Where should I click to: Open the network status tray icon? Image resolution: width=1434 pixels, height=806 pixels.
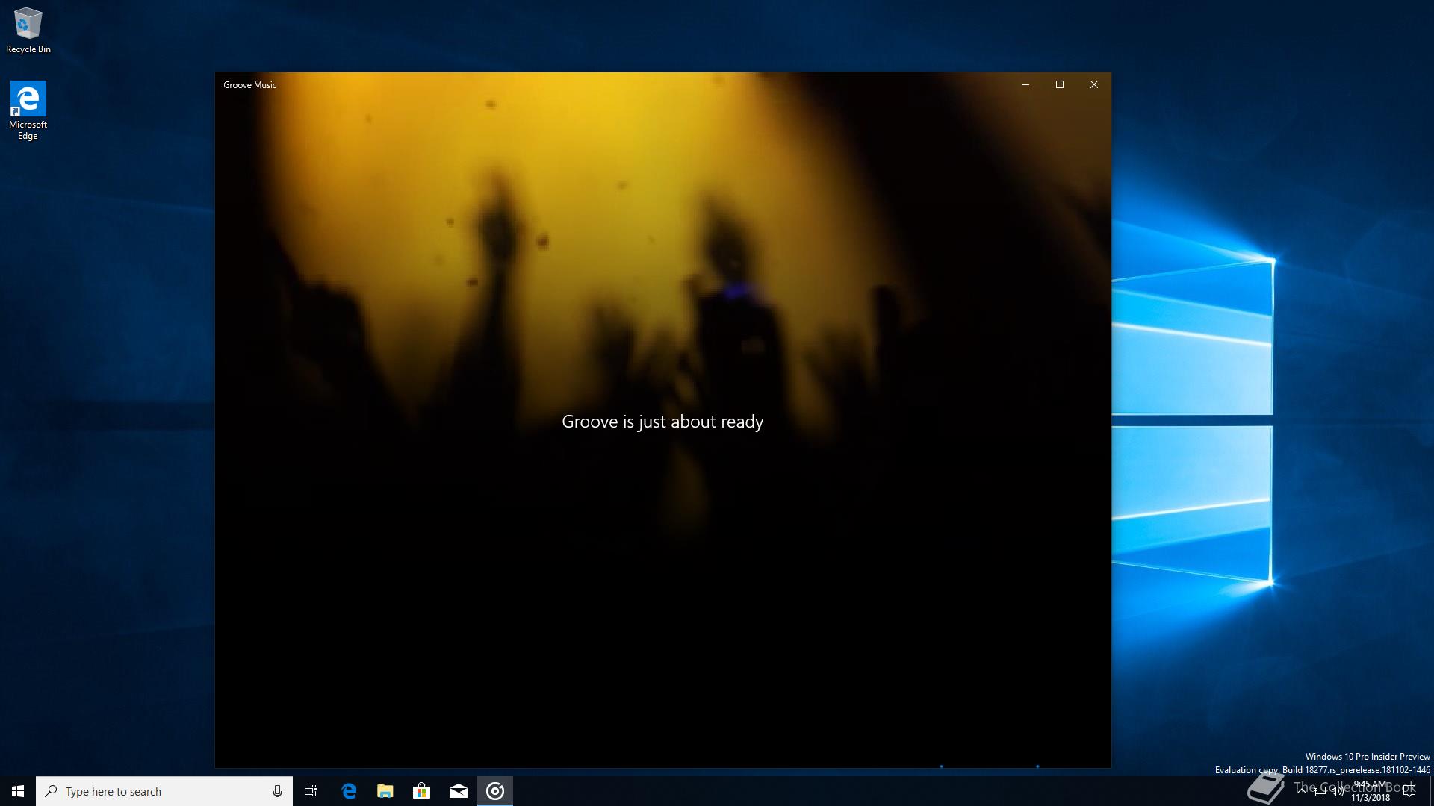pos(1320,791)
